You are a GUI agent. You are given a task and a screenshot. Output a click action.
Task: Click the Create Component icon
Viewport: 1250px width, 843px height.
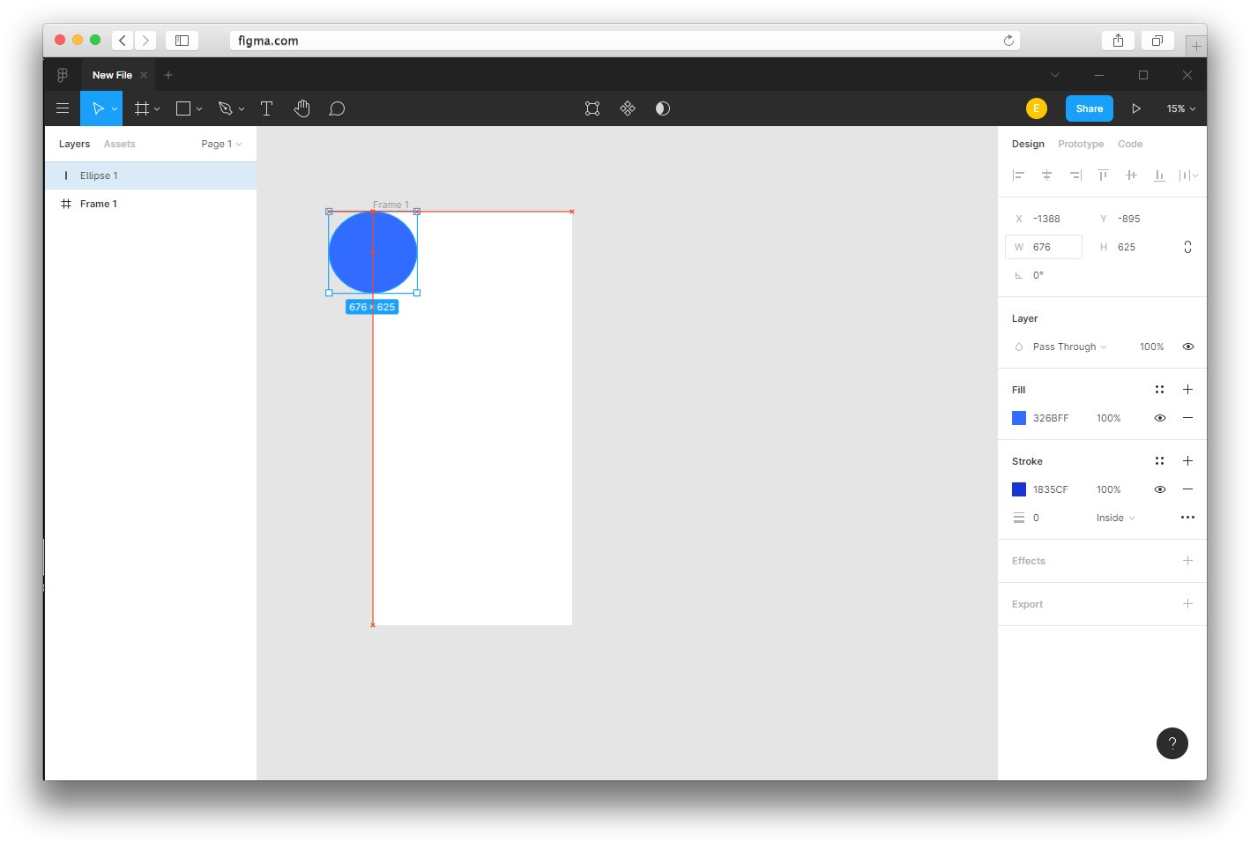click(x=628, y=108)
